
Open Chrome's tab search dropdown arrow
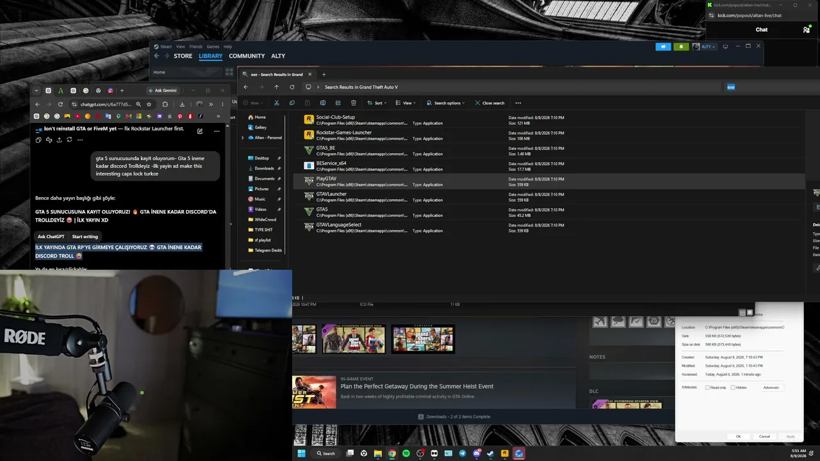tap(37, 90)
